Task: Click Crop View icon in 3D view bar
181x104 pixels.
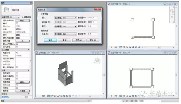Action: [64, 96]
